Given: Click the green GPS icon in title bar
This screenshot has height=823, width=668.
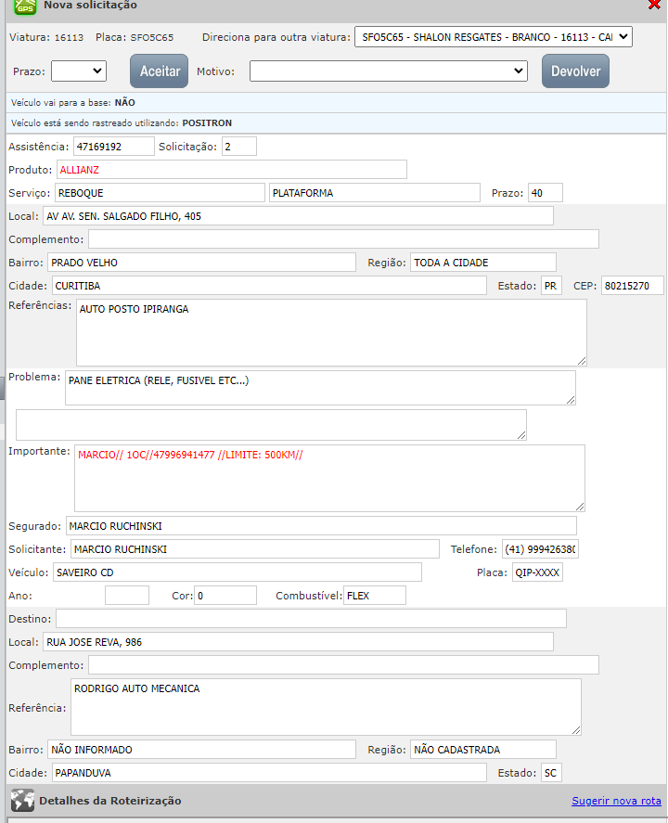Looking at the screenshot, I should pos(26,6).
